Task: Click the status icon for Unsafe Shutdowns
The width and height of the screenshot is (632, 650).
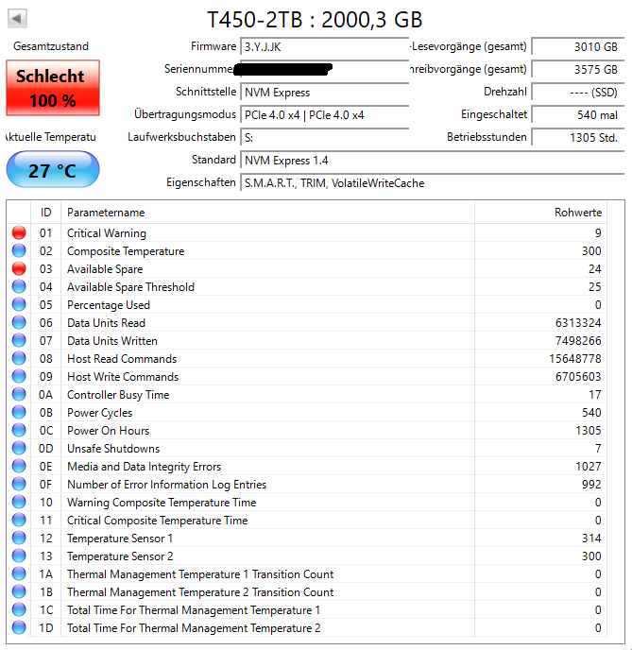Action: (x=19, y=448)
